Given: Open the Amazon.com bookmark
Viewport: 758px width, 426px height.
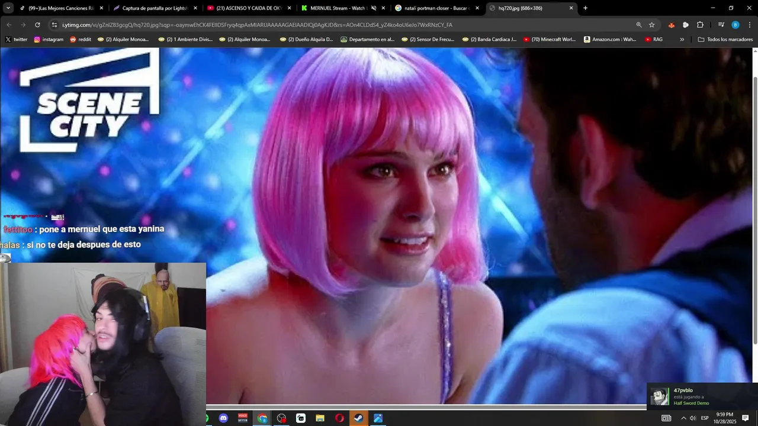Looking at the screenshot, I should point(610,40).
